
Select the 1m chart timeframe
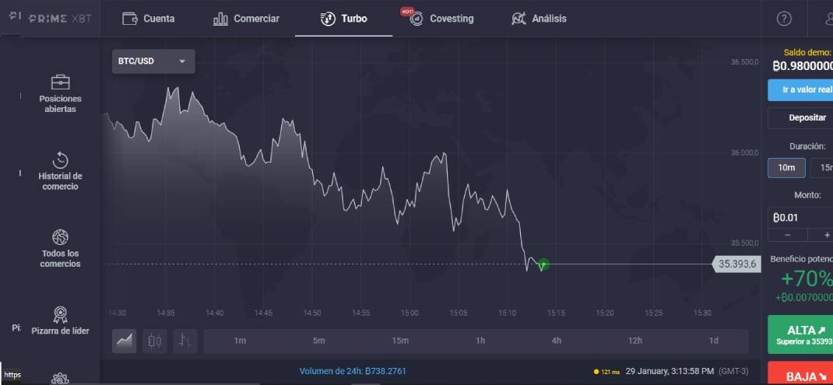[240, 341]
